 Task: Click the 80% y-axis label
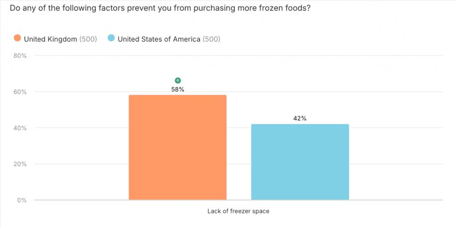pyautogui.click(x=20, y=56)
